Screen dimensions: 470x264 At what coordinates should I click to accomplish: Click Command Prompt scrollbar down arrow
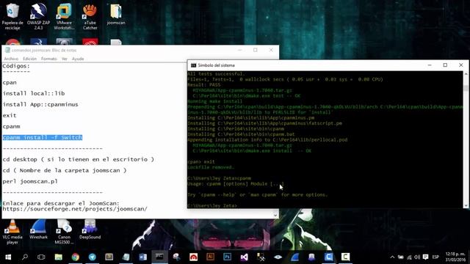466,205
